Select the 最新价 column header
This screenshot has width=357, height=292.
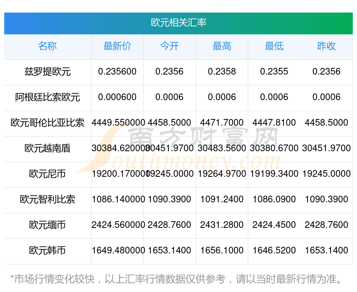[117, 46]
